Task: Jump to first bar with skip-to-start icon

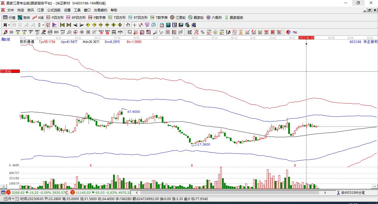Action: pos(63,25)
